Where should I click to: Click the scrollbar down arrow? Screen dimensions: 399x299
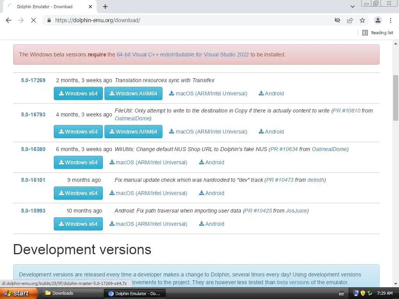point(395,284)
